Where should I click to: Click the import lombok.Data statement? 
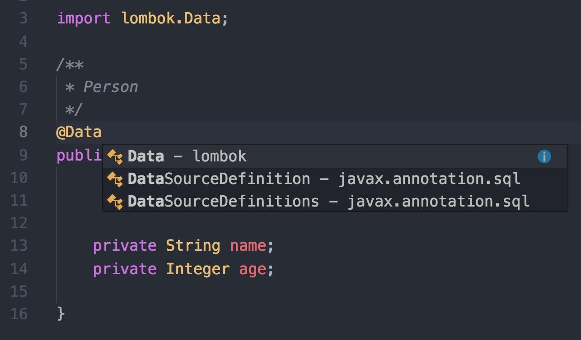(x=141, y=18)
